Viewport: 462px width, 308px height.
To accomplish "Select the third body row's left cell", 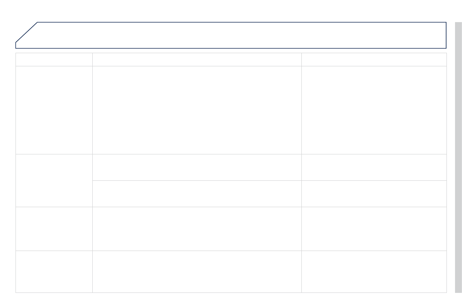I will [54, 228].
